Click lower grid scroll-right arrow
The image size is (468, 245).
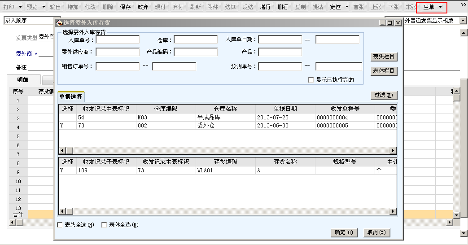pos(393,211)
